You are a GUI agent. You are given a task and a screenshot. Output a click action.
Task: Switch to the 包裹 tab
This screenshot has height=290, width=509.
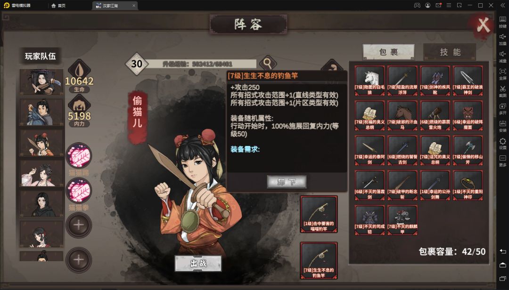click(388, 52)
